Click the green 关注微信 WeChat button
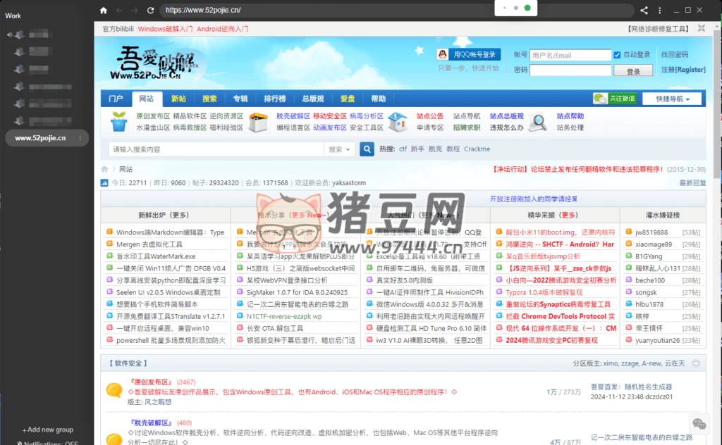 point(614,99)
